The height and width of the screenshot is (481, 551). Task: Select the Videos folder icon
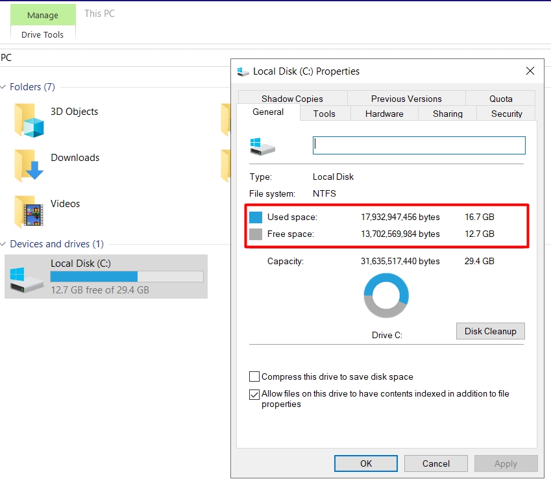click(x=29, y=211)
